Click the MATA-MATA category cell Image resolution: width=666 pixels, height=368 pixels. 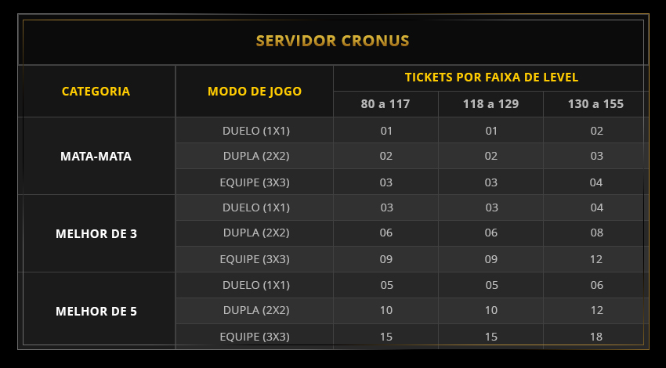(96, 156)
